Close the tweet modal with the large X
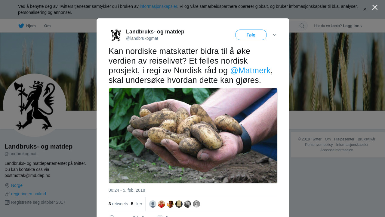385x217 pixels. click(375, 8)
